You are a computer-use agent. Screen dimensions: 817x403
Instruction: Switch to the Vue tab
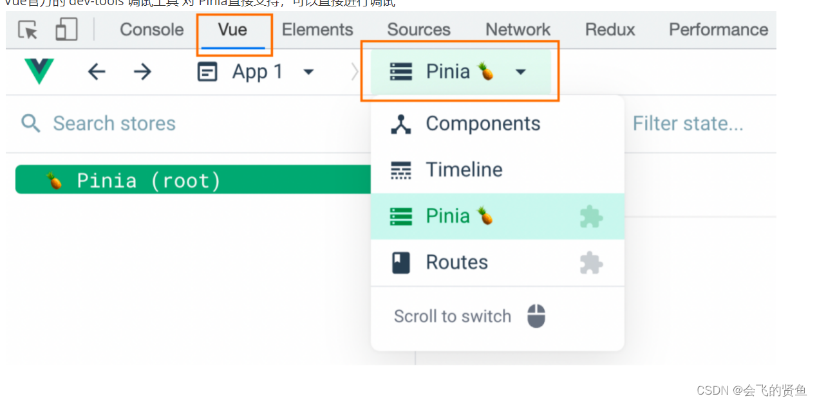[x=233, y=30]
